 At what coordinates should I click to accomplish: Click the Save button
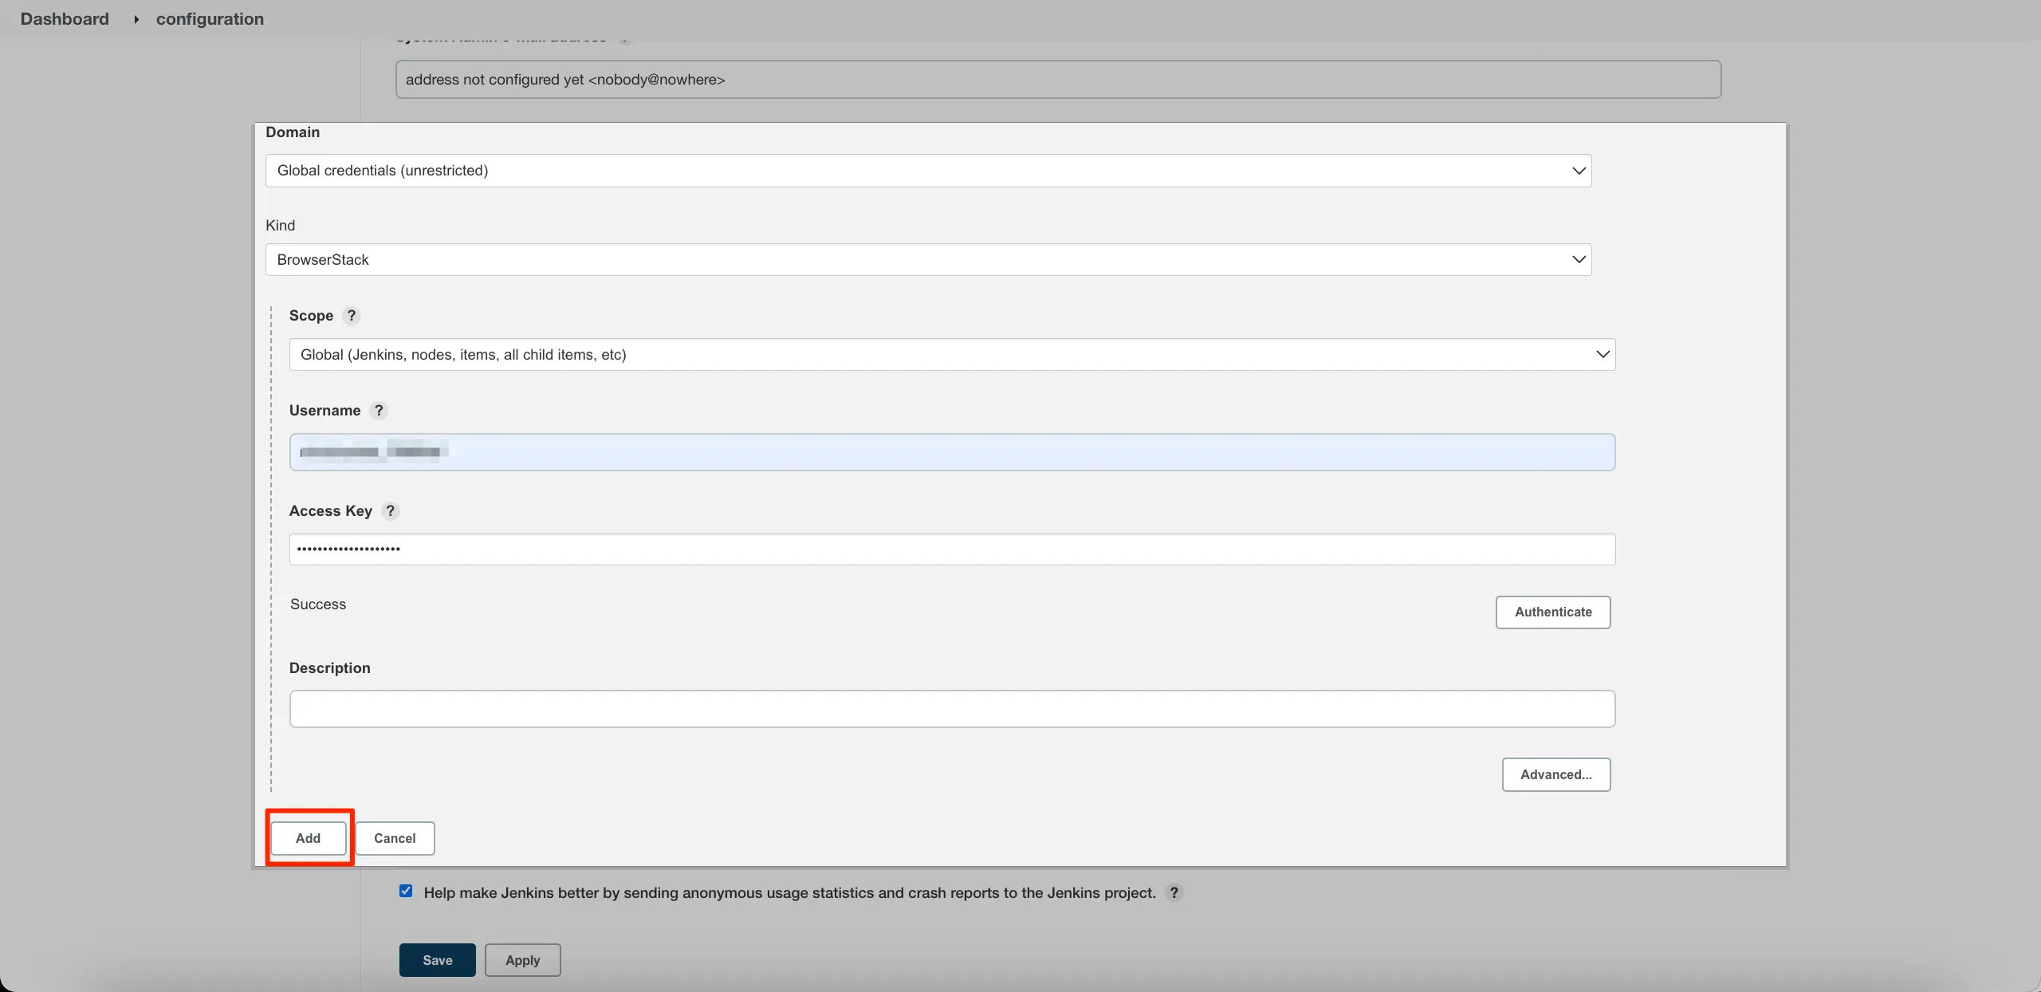pos(437,960)
